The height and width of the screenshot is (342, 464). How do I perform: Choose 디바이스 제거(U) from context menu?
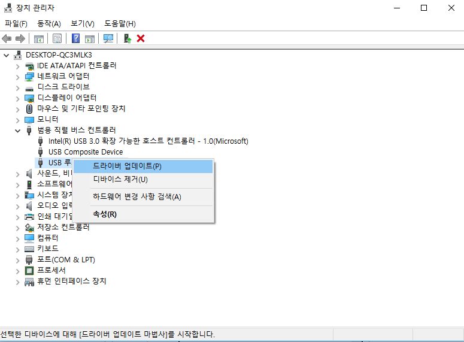click(143, 180)
